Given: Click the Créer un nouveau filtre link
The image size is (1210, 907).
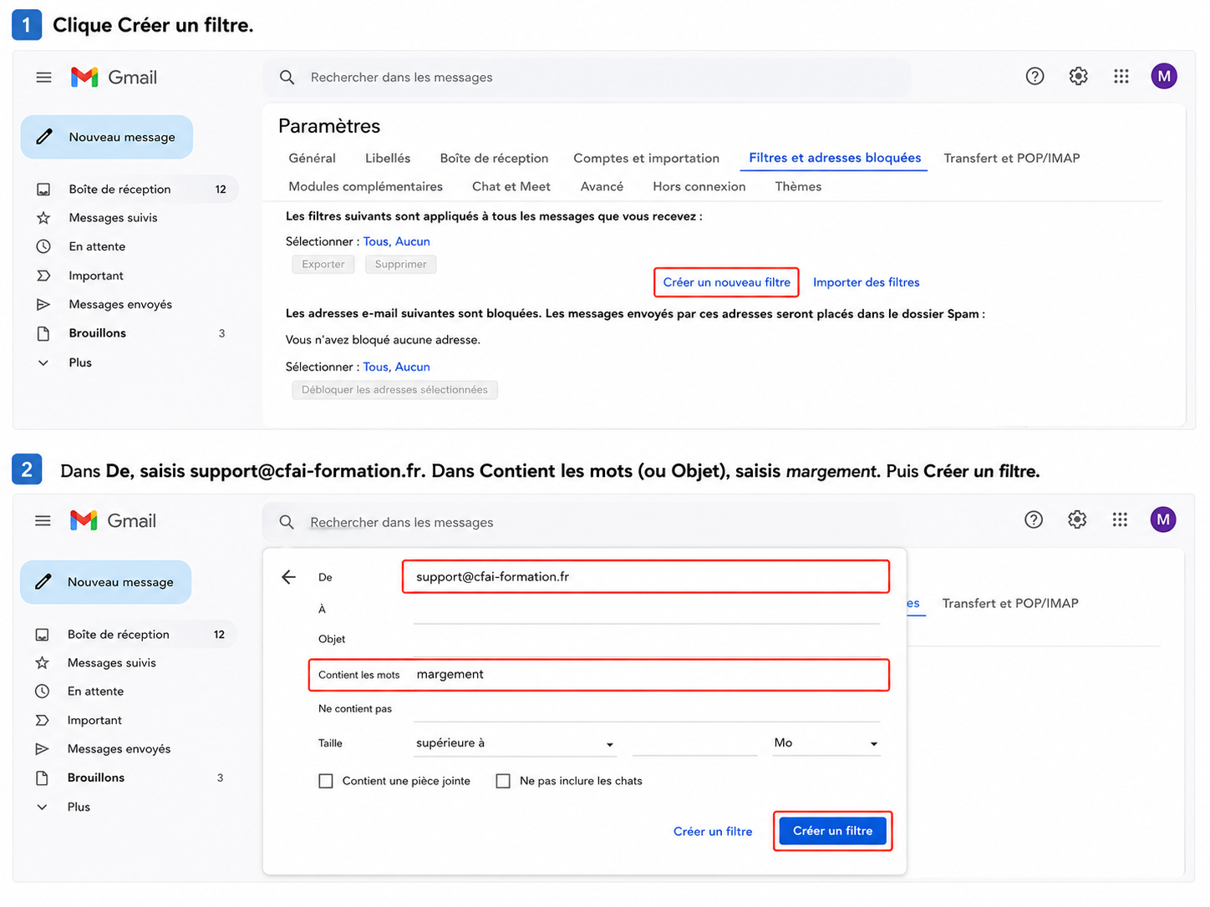Looking at the screenshot, I should (726, 282).
